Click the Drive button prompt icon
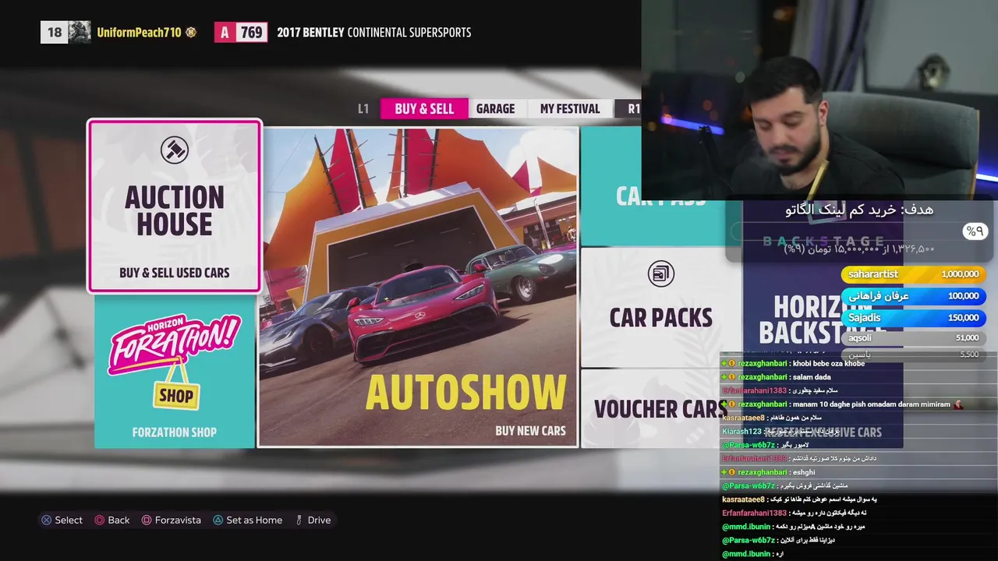 [x=299, y=520]
